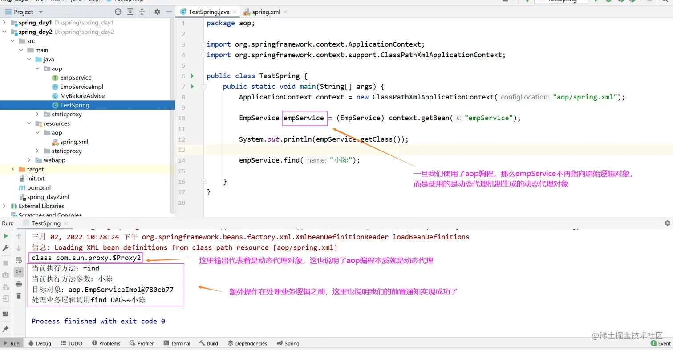673x350 pixels.
Task: Collapse the main folder
Action: coord(21,50)
